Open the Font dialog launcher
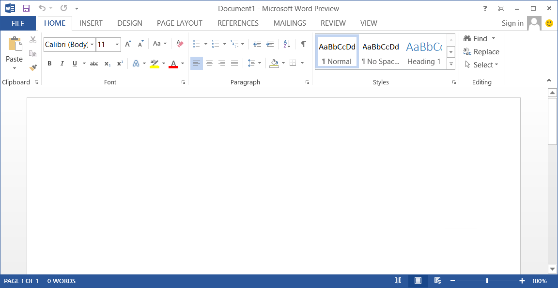Viewport: 558px width, 288px height. tap(183, 82)
